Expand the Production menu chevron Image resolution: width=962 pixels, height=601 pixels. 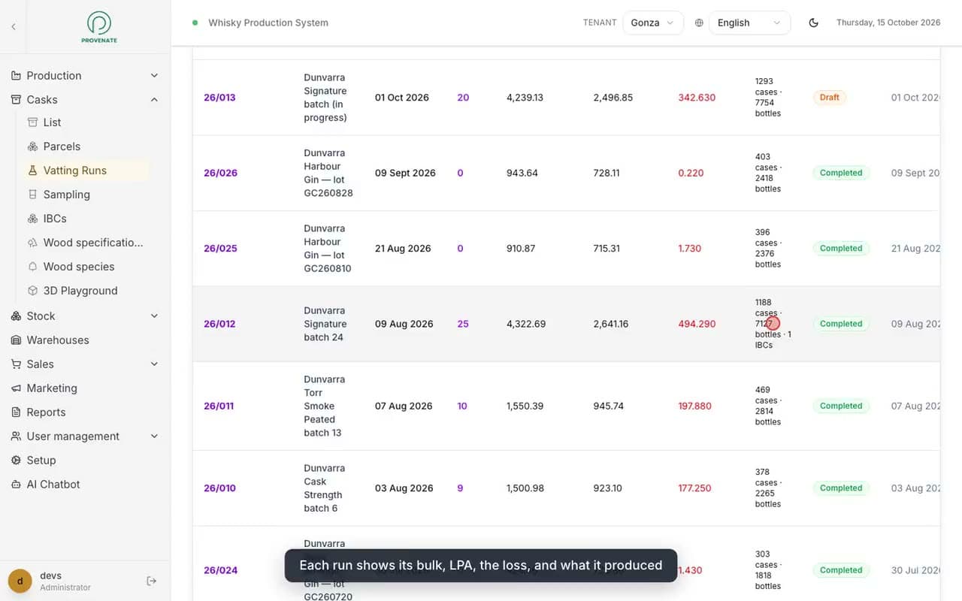point(154,76)
